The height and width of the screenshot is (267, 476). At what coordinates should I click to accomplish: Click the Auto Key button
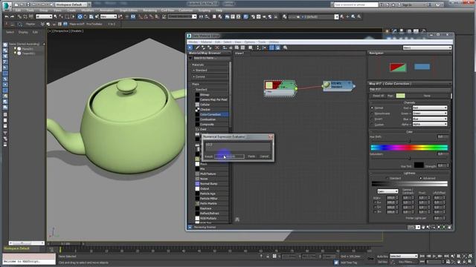pyautogui.click(x=382, y=257)
